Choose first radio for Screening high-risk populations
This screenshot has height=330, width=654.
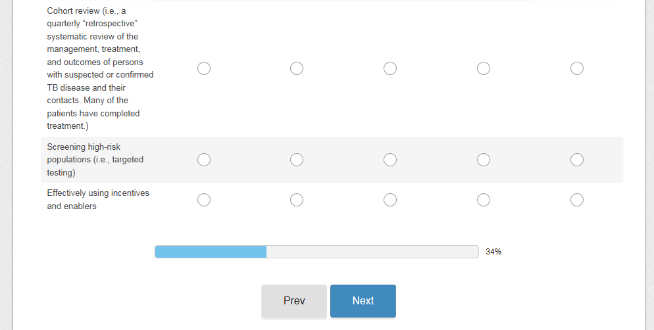[x=204, y=160]
